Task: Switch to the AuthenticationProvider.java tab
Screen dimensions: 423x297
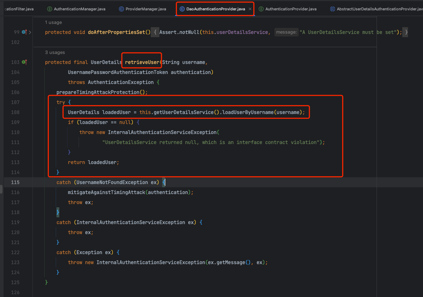Action: click(x=291, y=9)
